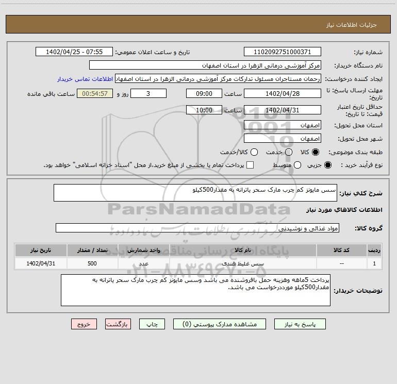Click the واحد شمارش column header
397x384 pixels.
pos(143,251)
